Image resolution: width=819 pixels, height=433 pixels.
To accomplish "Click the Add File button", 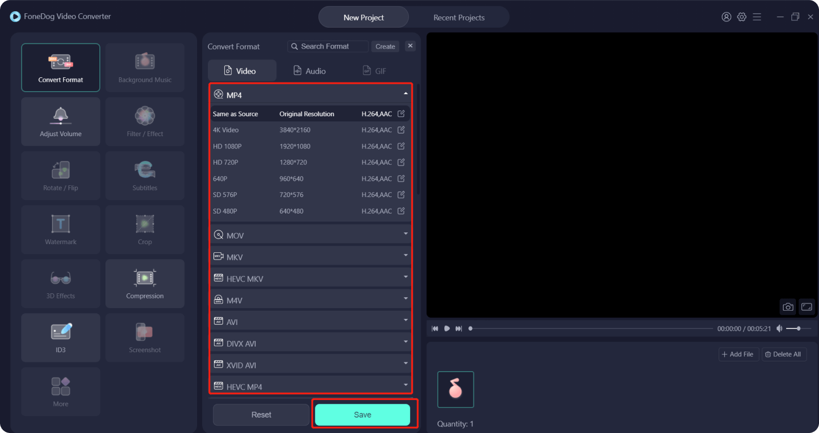I will pyautogui.click(x=738, y=354).
